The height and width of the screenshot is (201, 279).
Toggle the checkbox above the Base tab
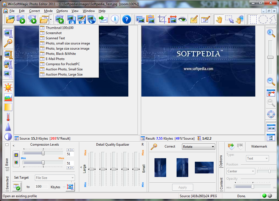[7, 145]
